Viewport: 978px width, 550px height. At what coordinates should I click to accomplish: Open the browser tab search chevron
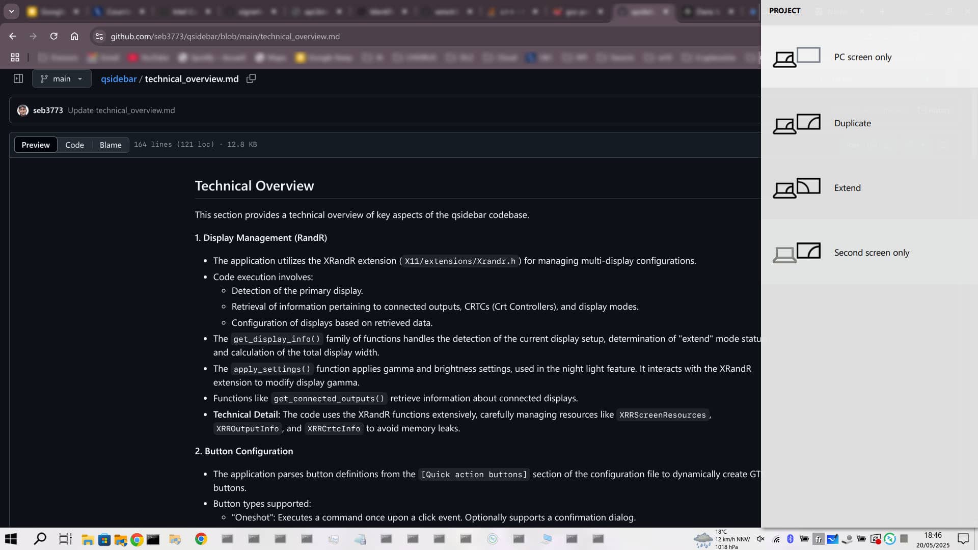(x=11, y=11)
